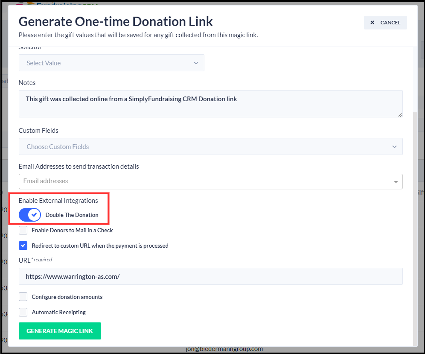The image size is (425, 354).
Task: Click the dialog's vertical scrollbar
Action: (415, 214)
